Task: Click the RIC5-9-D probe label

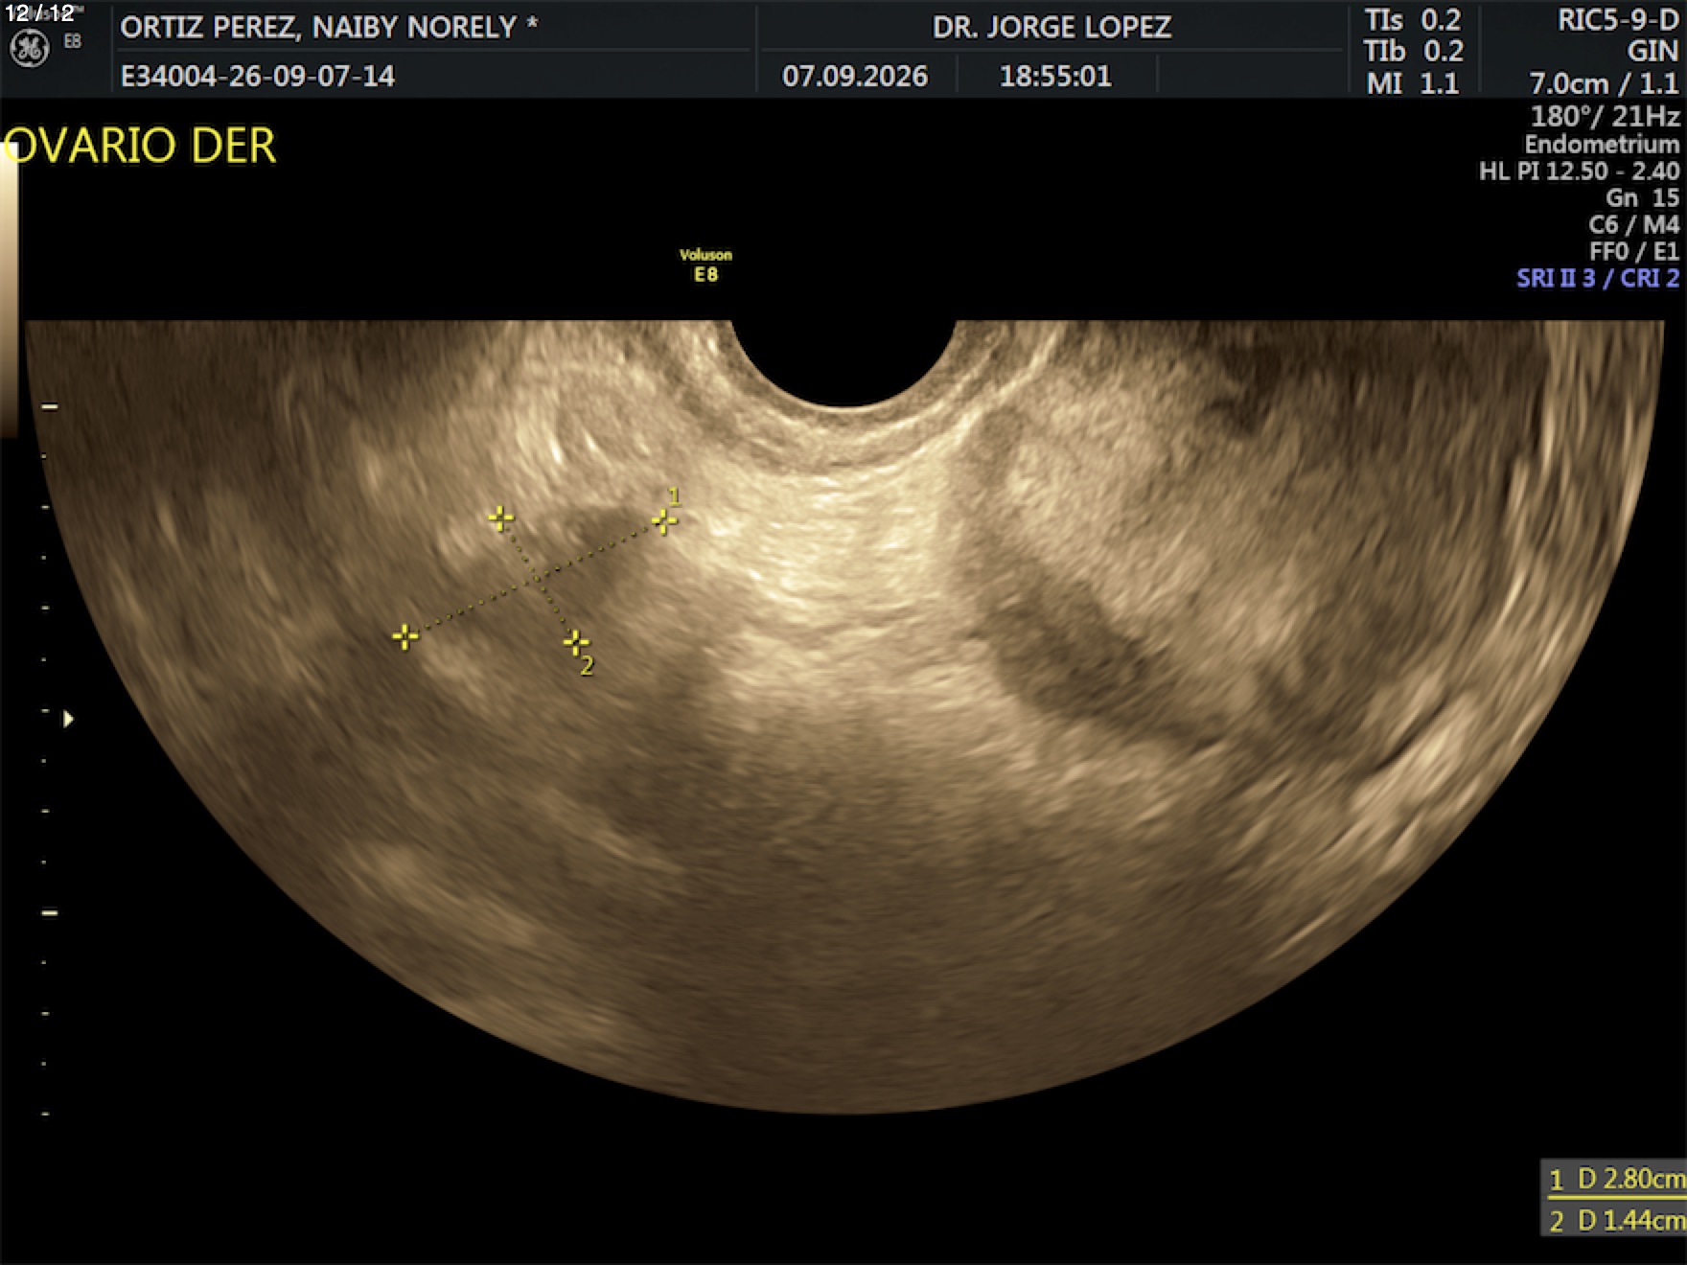Action: tap(1618, 21)
